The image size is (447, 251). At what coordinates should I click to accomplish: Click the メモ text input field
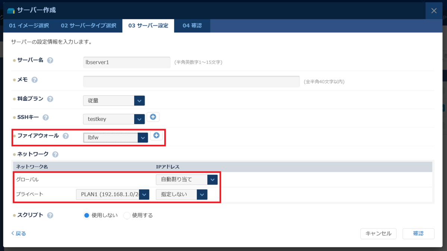(191, 81)
